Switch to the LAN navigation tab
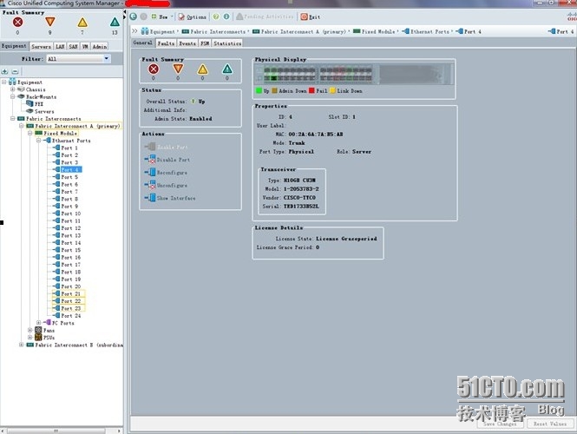 click(60, 46)
